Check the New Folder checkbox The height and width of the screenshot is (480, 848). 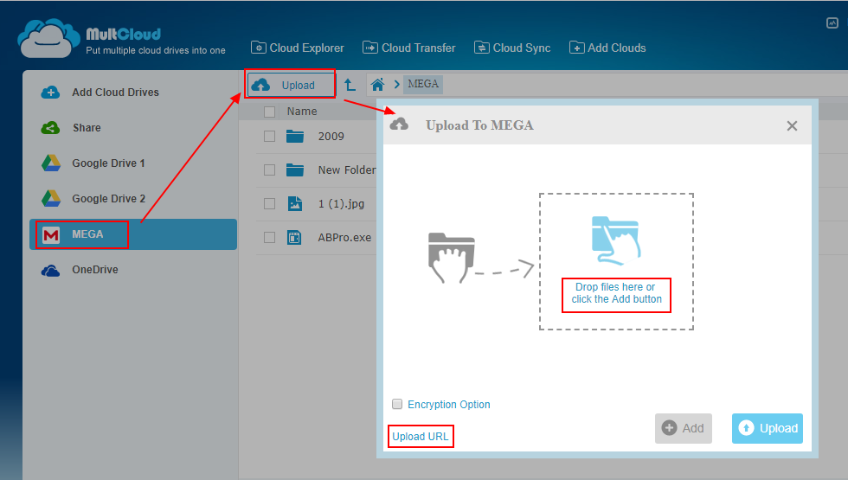pyautogui.click(x=269, y=170)
